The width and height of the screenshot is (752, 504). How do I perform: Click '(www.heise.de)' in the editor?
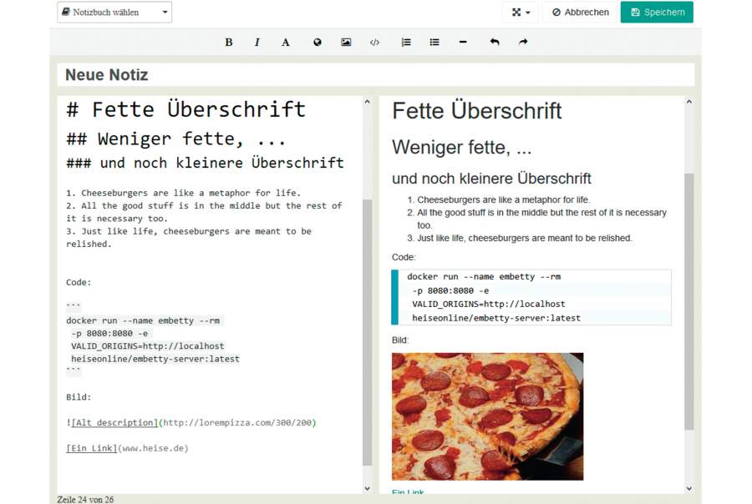153,448
